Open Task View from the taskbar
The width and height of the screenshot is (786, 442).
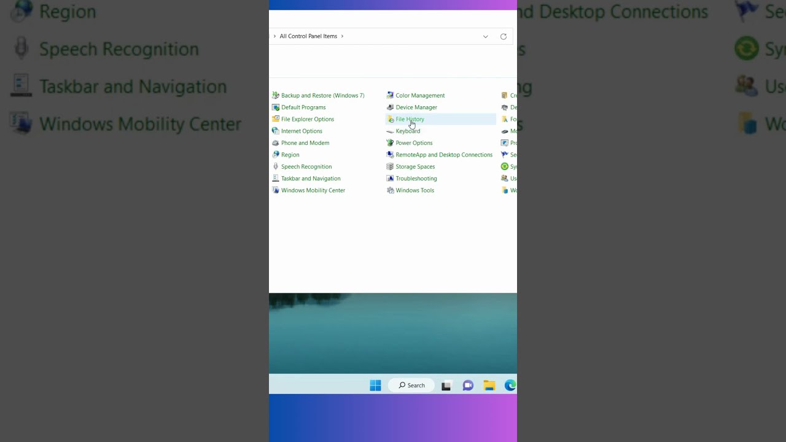click(x=446, y=386)
